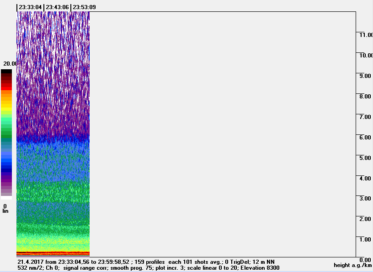Click the 'Elevation 8300' text

pos(260,268)
